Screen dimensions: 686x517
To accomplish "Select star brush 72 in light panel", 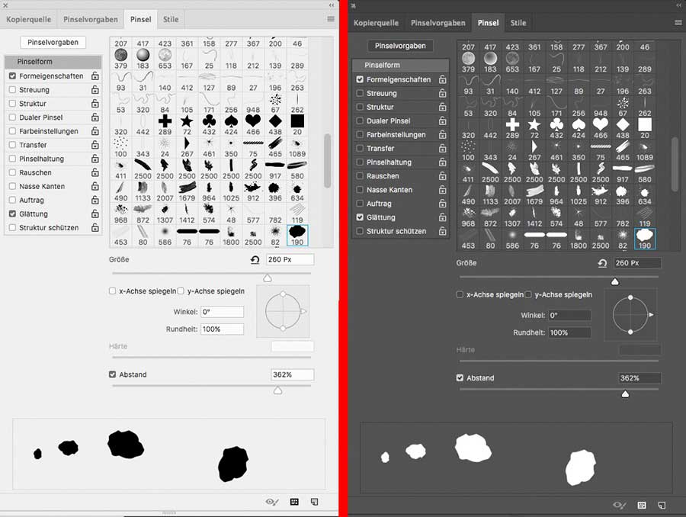I will (187, 125).
